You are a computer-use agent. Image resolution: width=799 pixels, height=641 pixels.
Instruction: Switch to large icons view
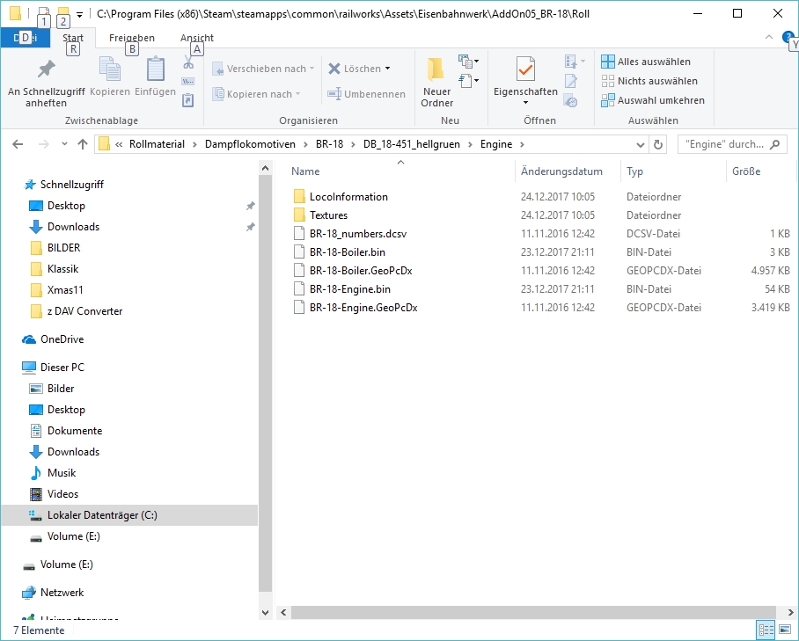click(x=785, y=630)
